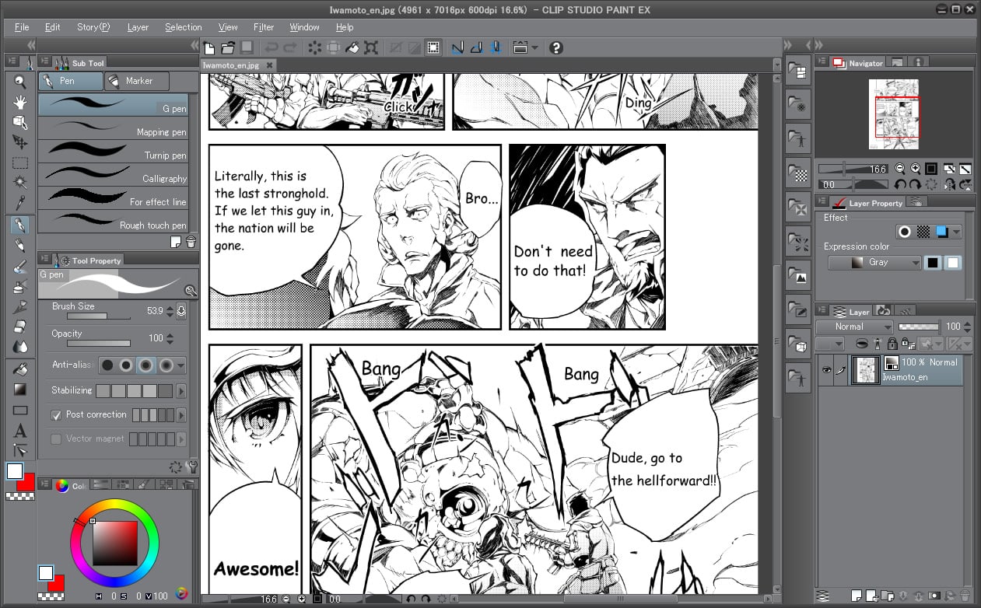Zoom out in the Navigator panel

[x=900, y=168]
